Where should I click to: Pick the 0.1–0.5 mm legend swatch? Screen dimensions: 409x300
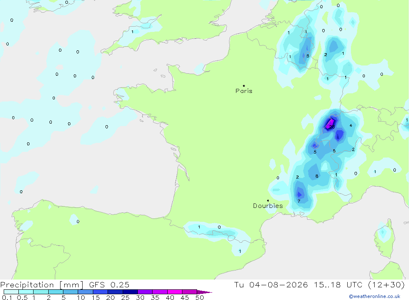(x=11, y=292)
